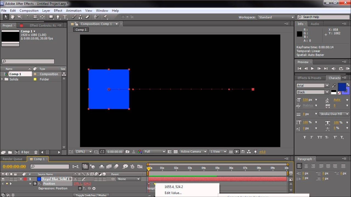Switch to the Audio panel tab
Screen dimensions: 351x197
coord(315,24)
